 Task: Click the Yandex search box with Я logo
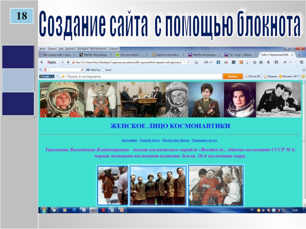click(63, 70)
